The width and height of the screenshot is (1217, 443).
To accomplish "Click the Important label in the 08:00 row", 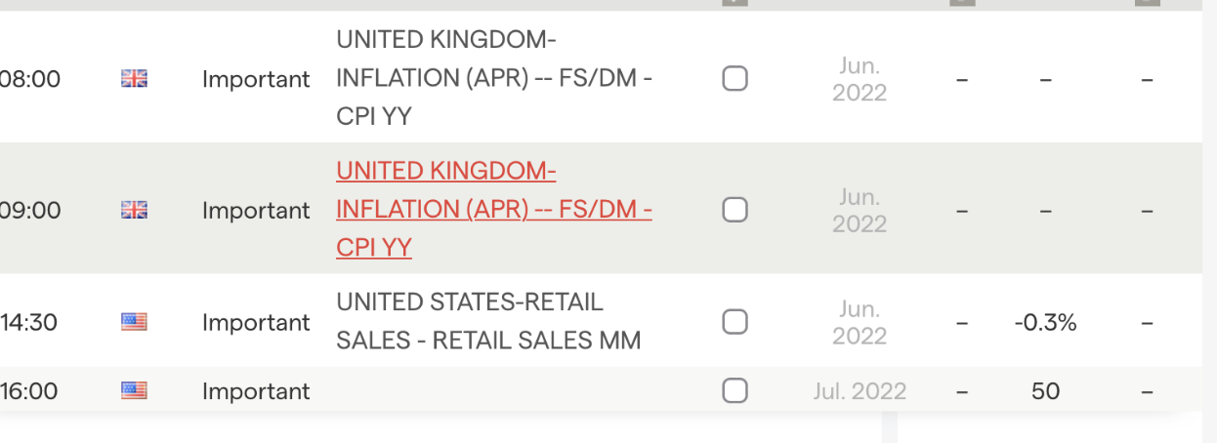I will pyautogui.click(x=256, y=79).
